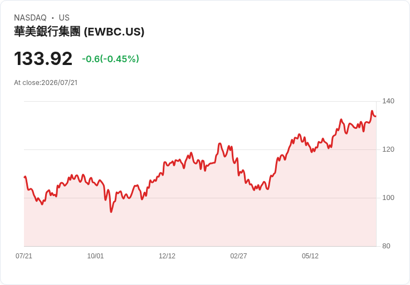Select the 05/12 date on x-axis
Screen dimensions: 410x285
[310, 256]
